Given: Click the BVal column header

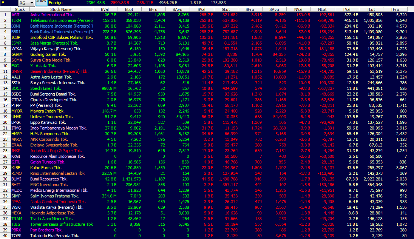Looking at the screenshot, I should (105, 9).
